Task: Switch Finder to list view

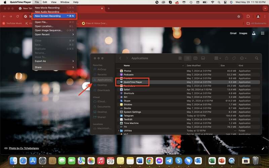Action: coord(188,58)
